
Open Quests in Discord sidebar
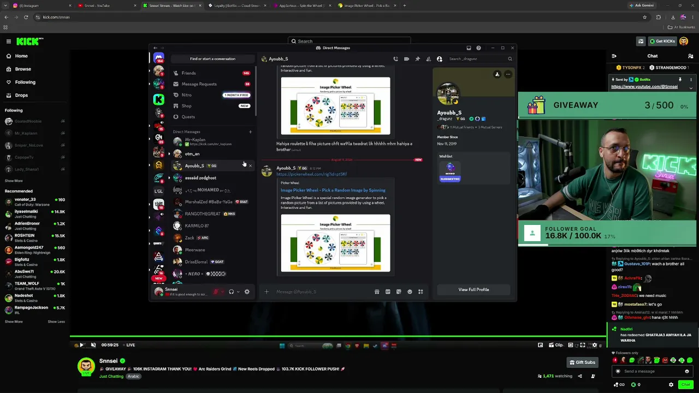212,117
